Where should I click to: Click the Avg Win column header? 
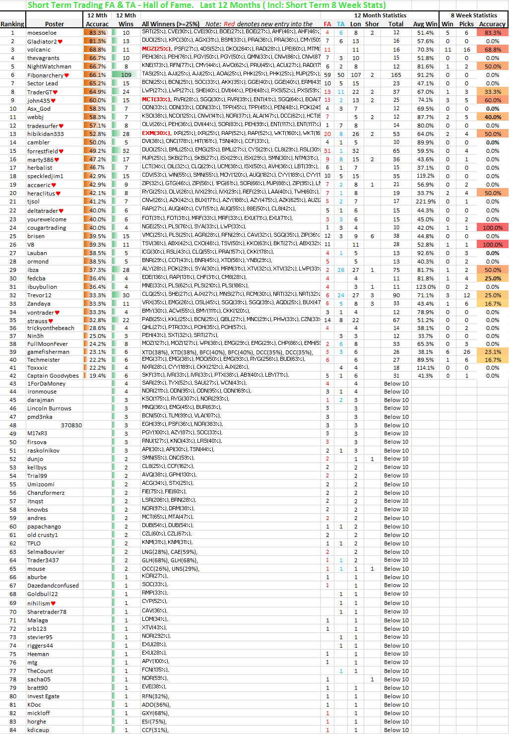(x=425, y=24)
